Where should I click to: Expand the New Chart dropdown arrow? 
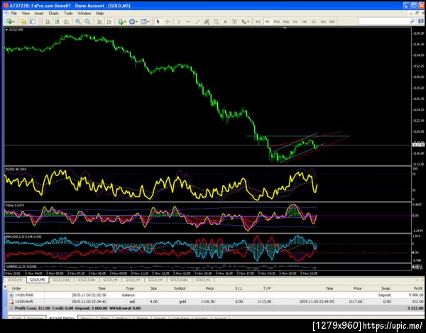[x=14, y=22]
